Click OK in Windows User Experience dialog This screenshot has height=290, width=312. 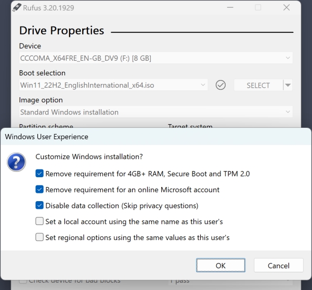tap(220, 266)
